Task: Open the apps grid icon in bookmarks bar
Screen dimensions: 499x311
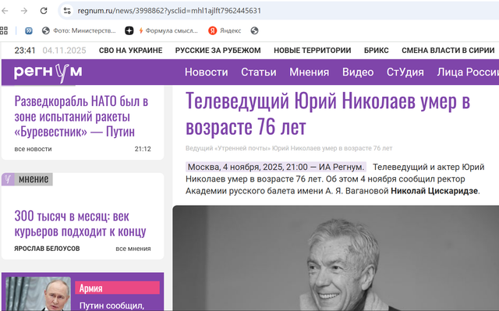Action: [x=4, y=30]
